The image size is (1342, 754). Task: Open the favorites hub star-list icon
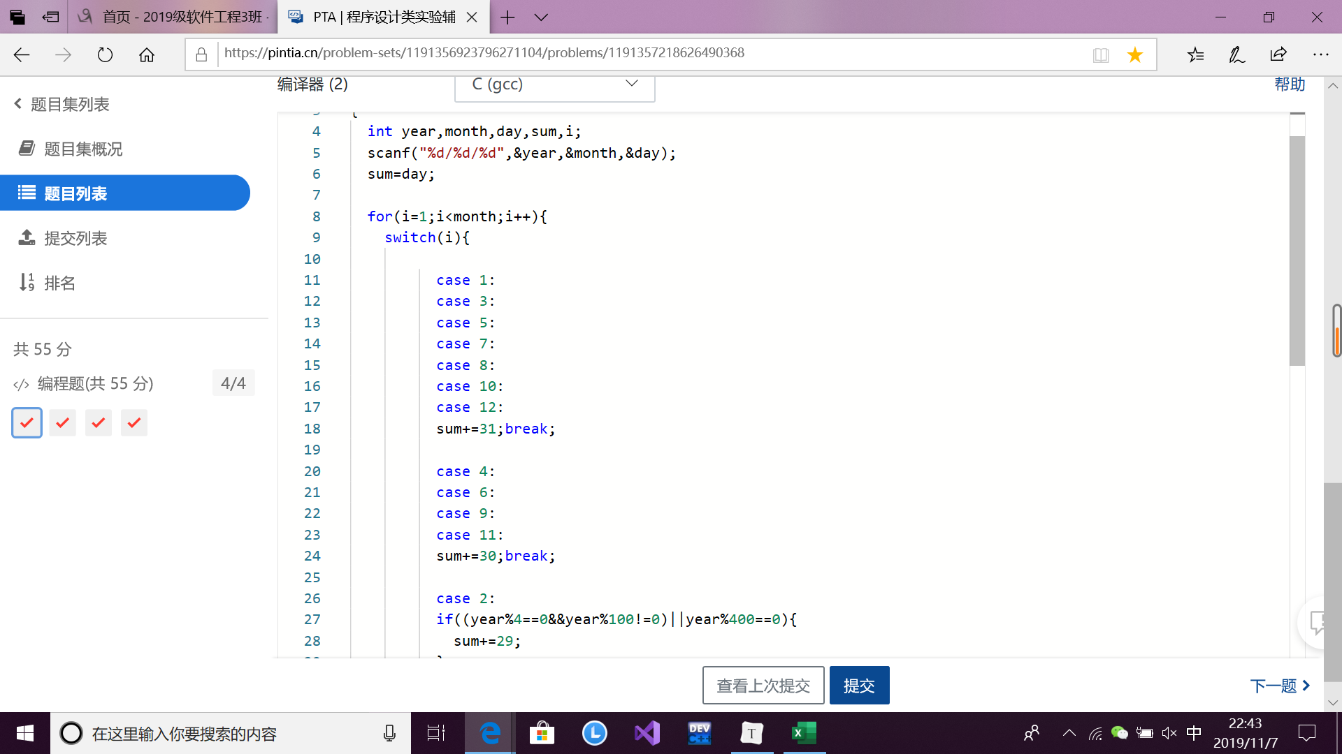pos(1195,54)
